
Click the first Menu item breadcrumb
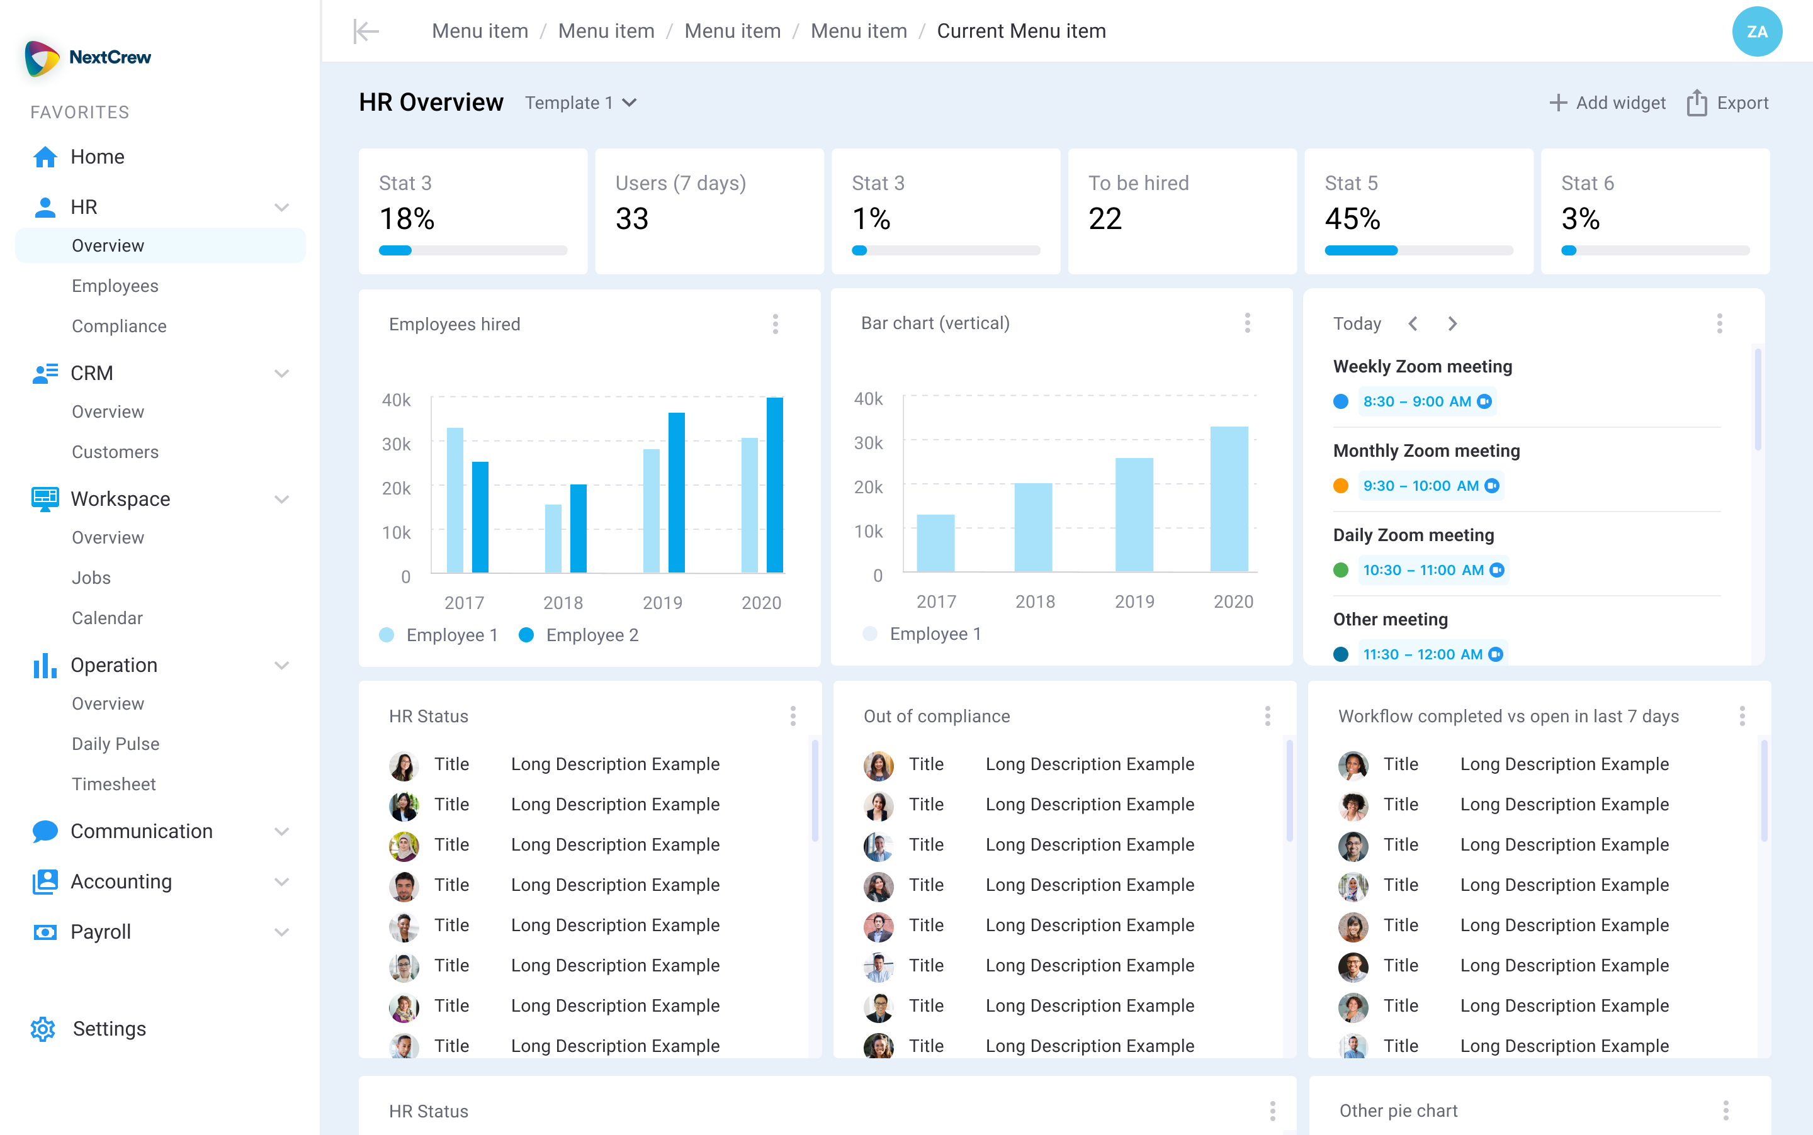[x=480, y=31]
